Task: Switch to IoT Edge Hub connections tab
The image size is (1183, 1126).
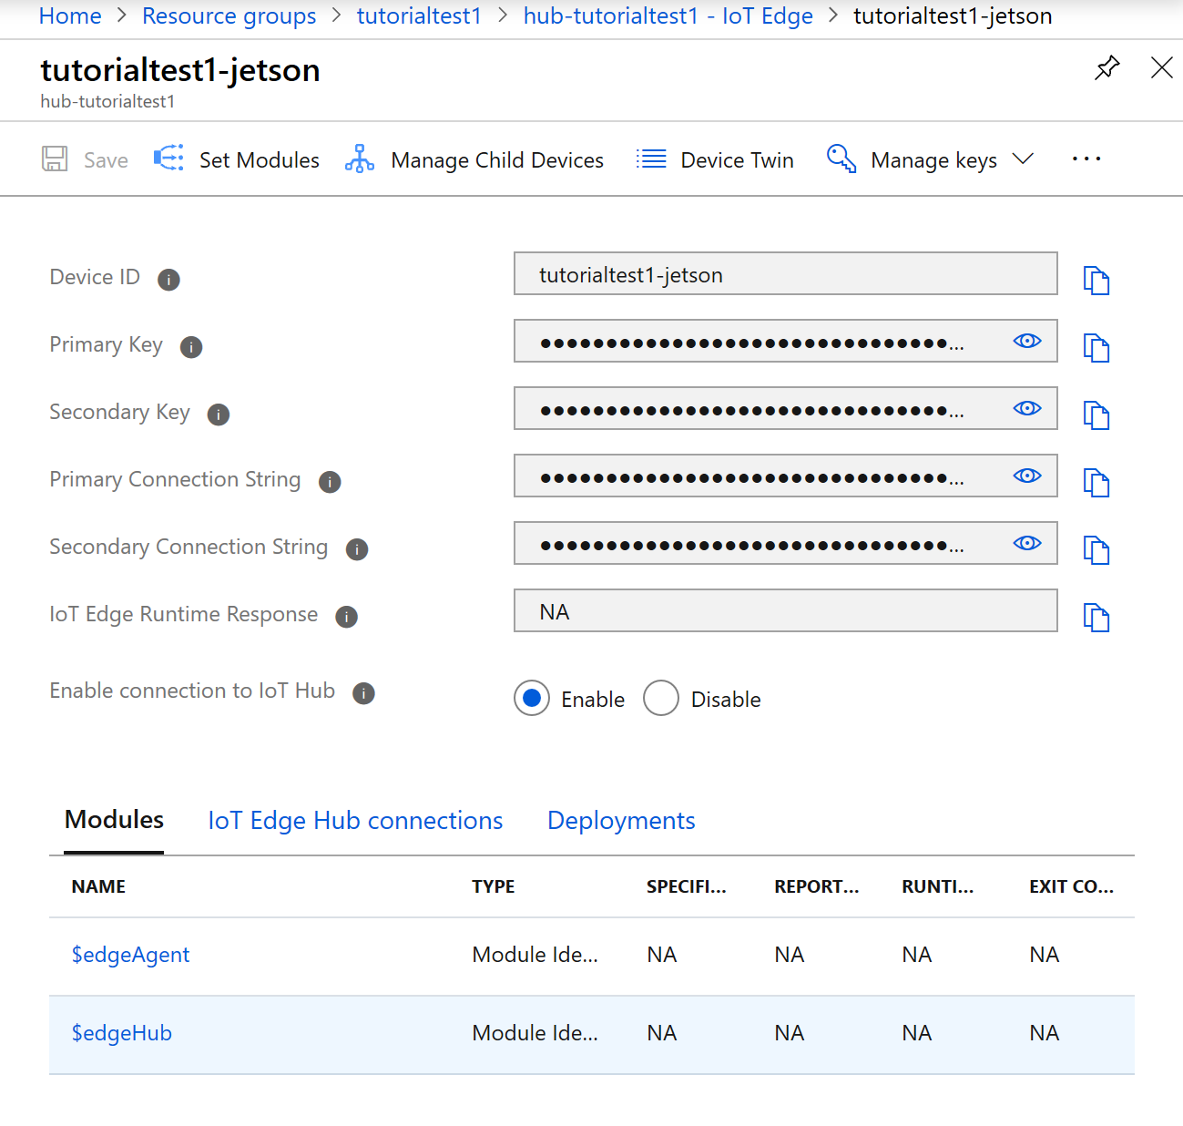Action: coord(355,821)
